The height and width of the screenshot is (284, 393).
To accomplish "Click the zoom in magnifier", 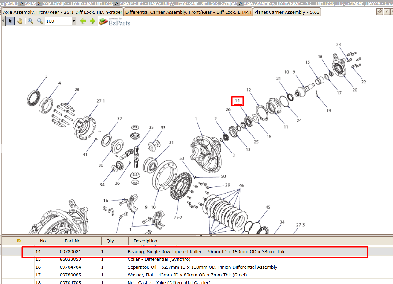I will tap(30, 21).
